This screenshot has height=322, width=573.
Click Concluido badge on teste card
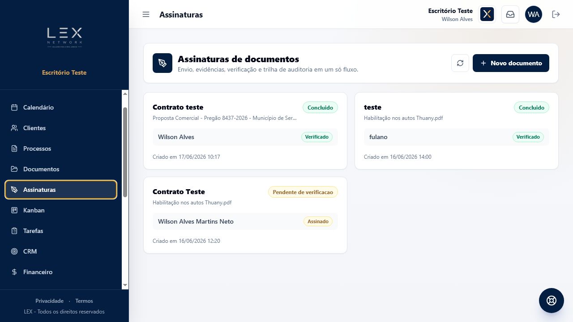coord(531,108)
